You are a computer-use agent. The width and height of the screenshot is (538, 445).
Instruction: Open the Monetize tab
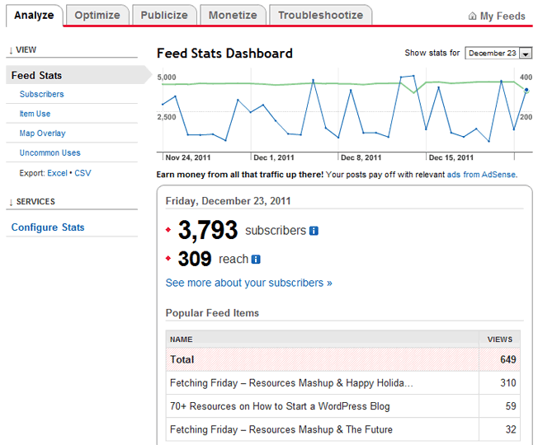pos(233,16)
